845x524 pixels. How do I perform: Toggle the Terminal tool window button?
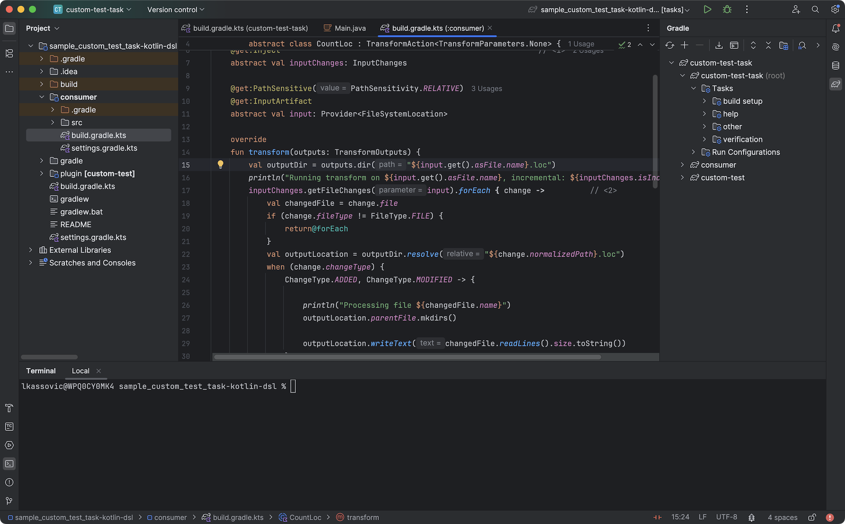point(9,464)
